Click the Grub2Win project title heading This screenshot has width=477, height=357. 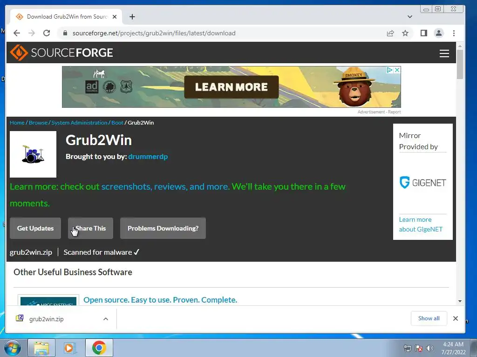[x=99, y=140]
